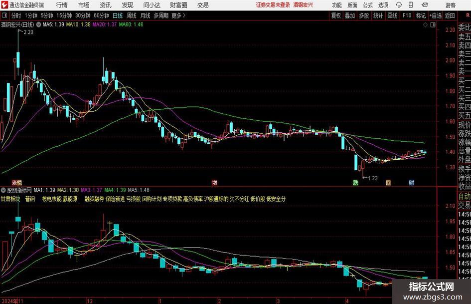Click the 普钢 sector tag
The height and width of the screenshot is (304, 471).
(30, 199)
